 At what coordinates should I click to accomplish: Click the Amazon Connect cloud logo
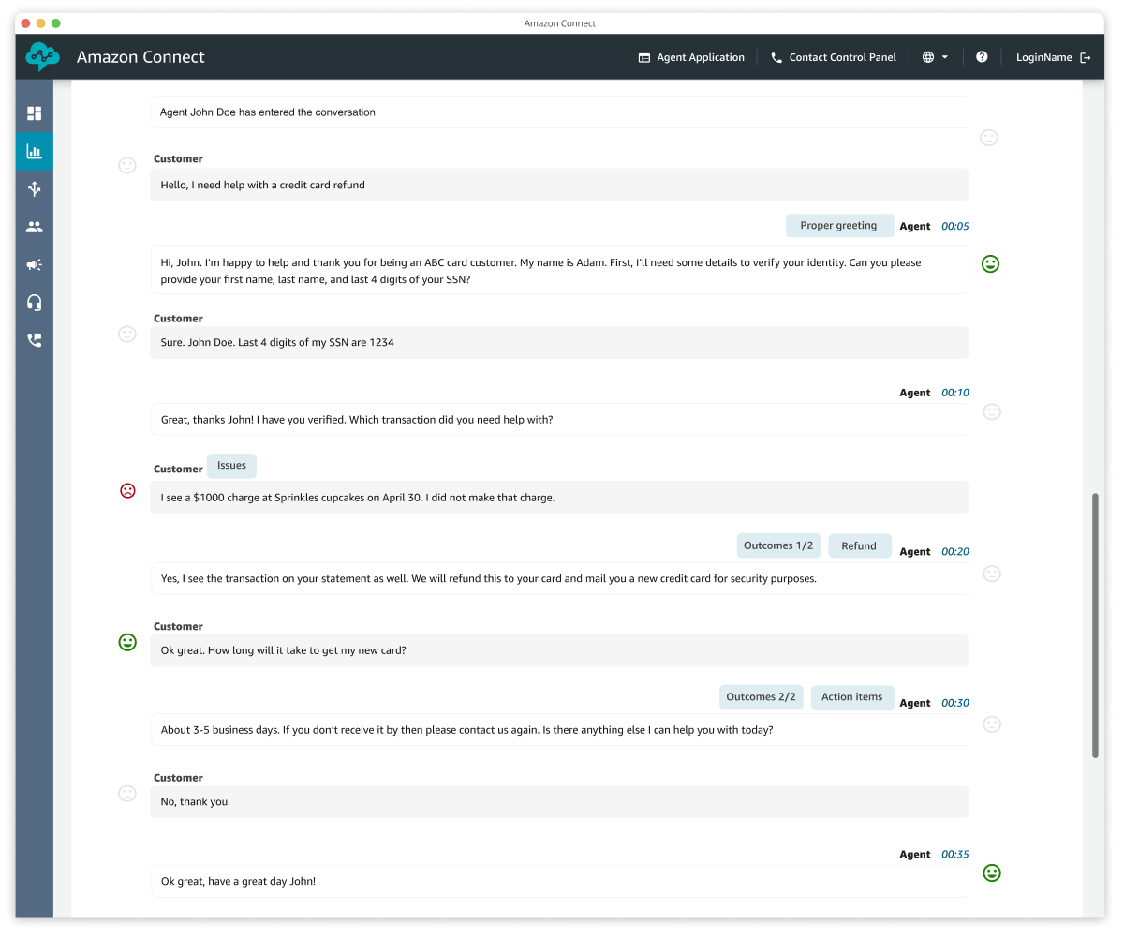[41, 57]
